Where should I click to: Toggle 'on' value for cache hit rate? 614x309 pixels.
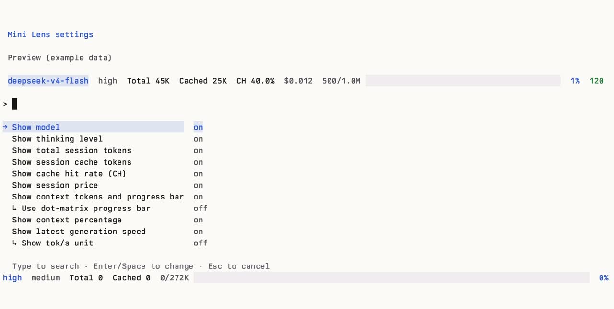(x=198, y=174)
